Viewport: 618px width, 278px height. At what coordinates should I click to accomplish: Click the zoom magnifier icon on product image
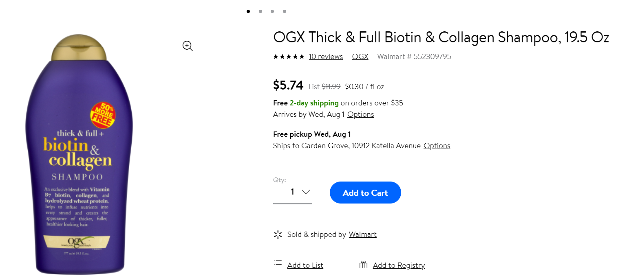[x=188, y=46]
